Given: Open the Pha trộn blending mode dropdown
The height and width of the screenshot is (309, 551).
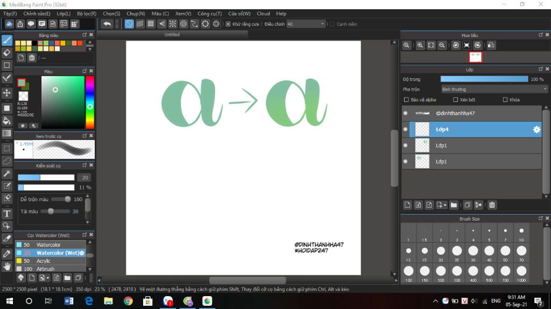Looking at the screenshot, I should (x=495, y=90).
